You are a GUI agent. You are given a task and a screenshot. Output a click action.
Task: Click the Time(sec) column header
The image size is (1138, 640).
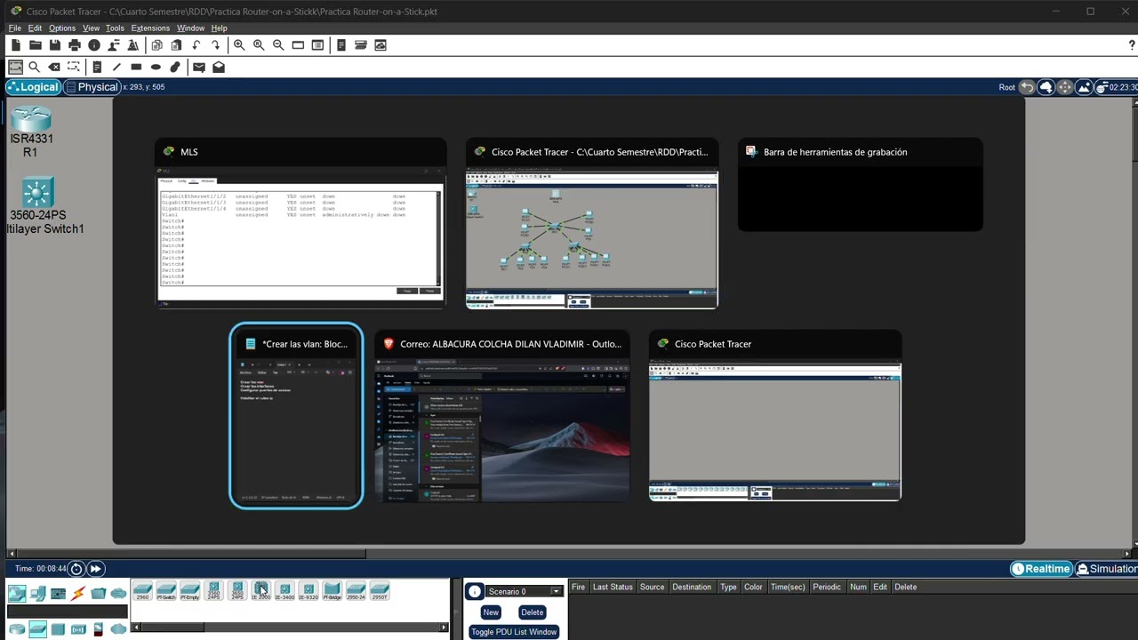point(788,587)
